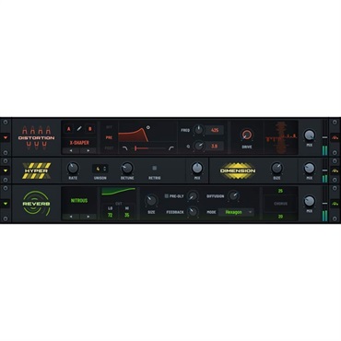Click the FREQ value field 425
Viewport: 341px width, 341px height.
[215, 130]
